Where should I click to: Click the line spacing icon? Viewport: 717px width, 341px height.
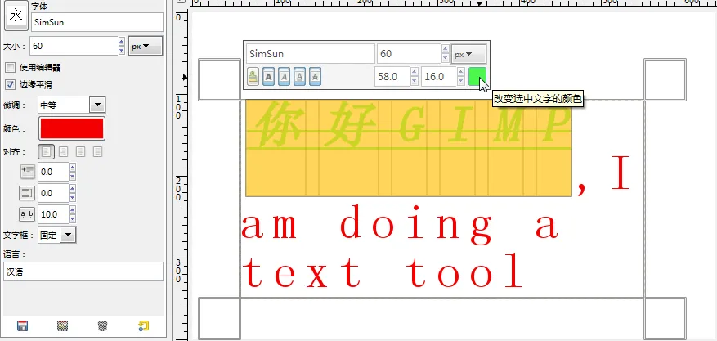[27, 193]
